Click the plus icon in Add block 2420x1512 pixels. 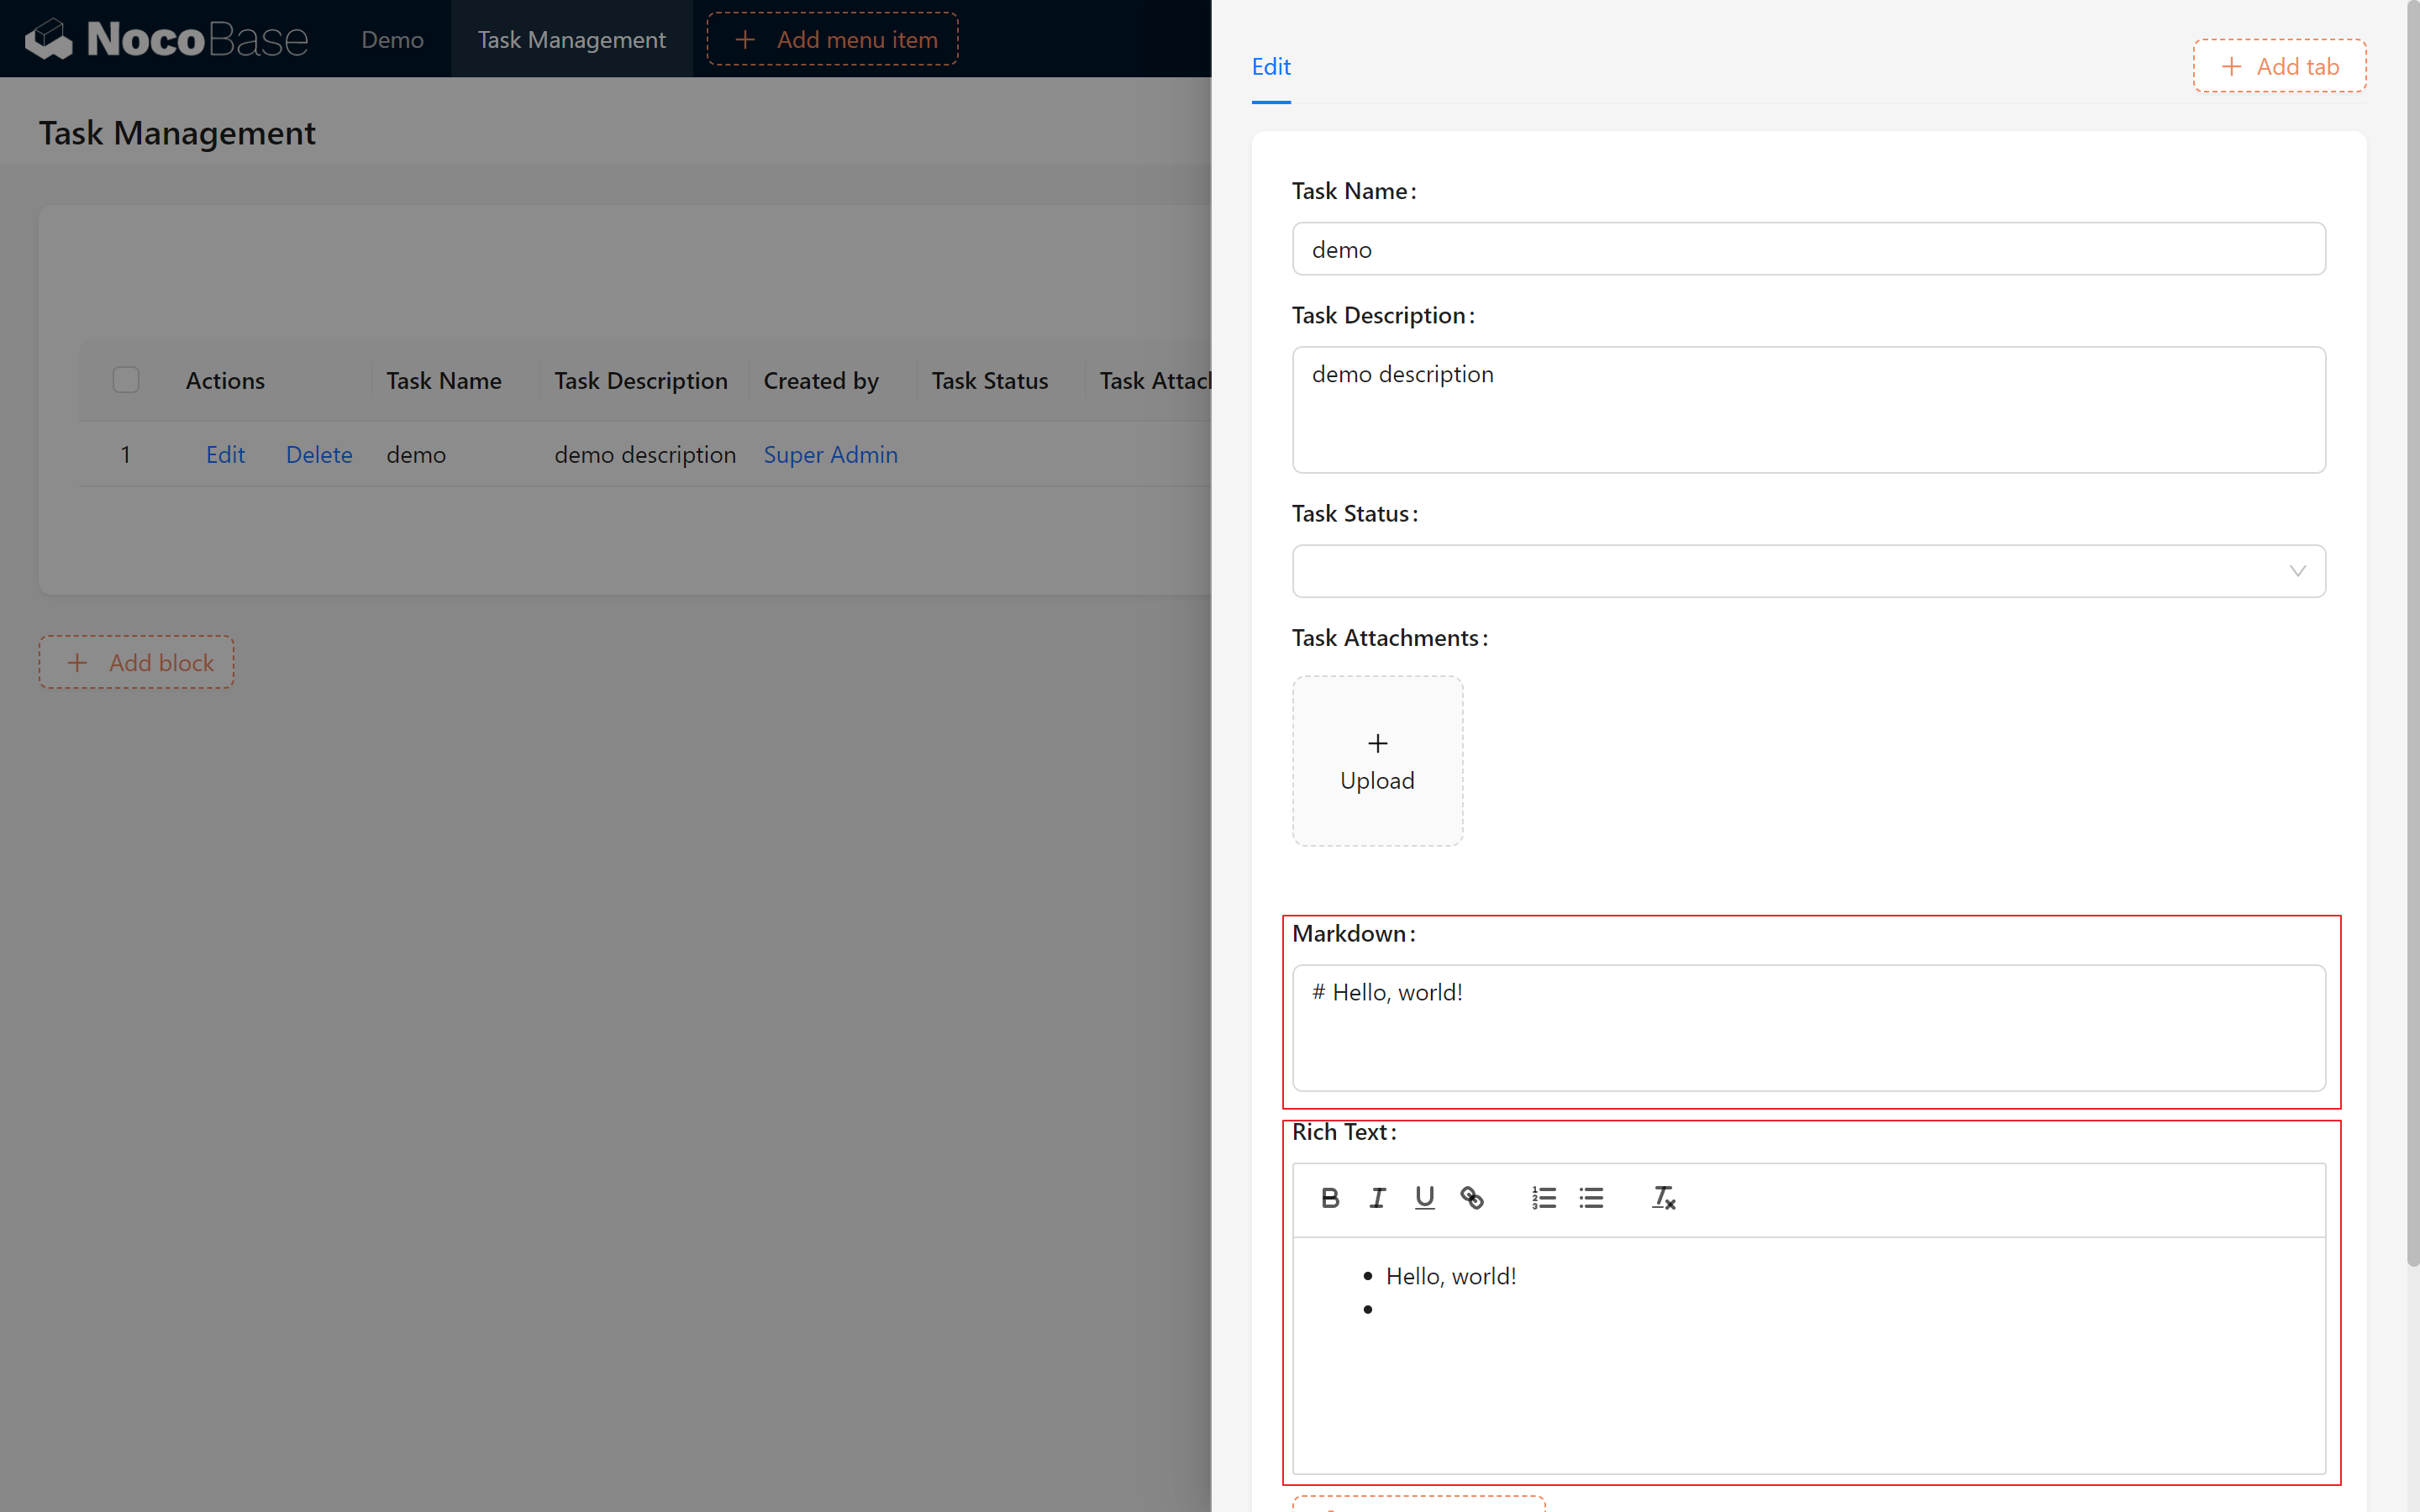click(x=77, y=662)
